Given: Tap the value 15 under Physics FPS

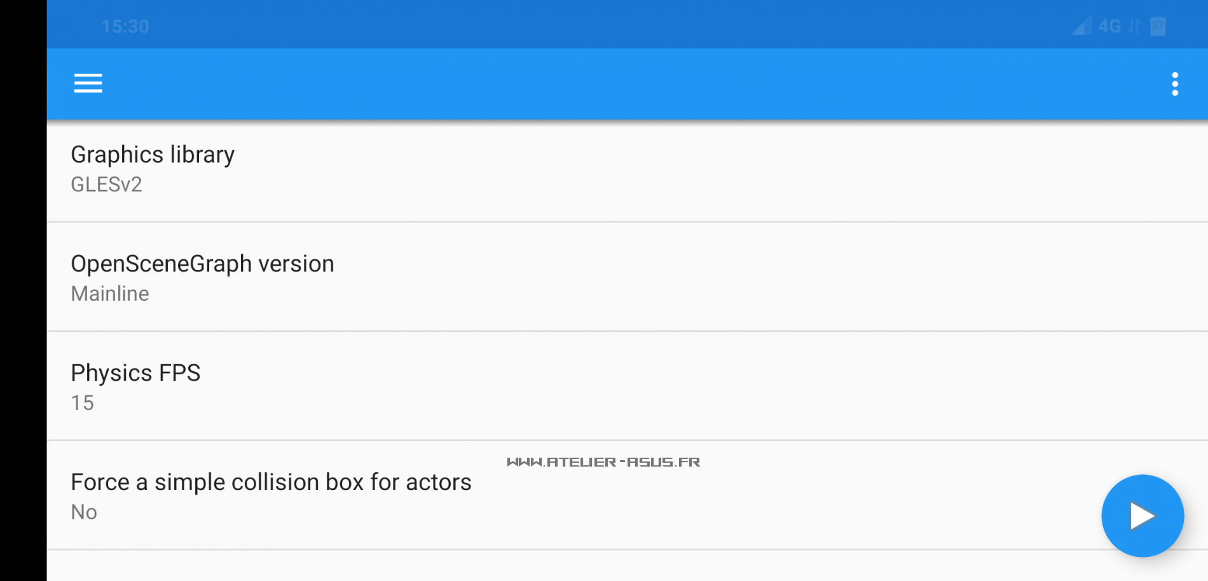Looking at the screenshot, I should [83, 403].
